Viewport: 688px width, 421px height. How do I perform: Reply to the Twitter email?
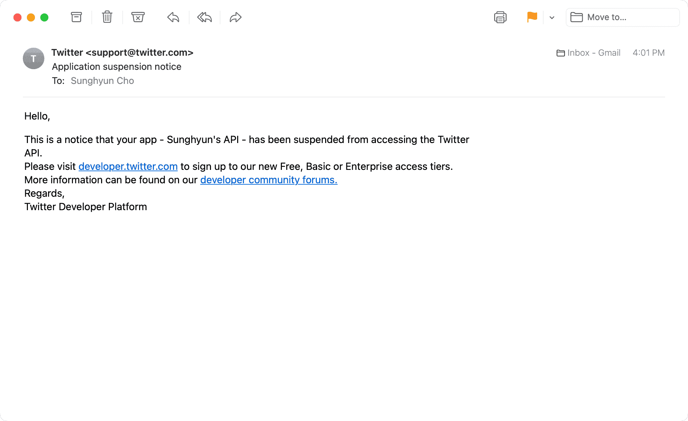point(173,17)
